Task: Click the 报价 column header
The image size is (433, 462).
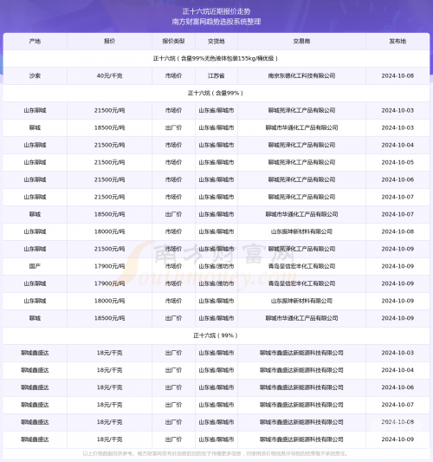Action: click(109, 42)
